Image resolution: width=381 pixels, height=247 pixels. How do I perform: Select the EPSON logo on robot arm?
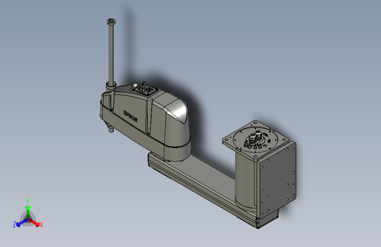[131, 116]
